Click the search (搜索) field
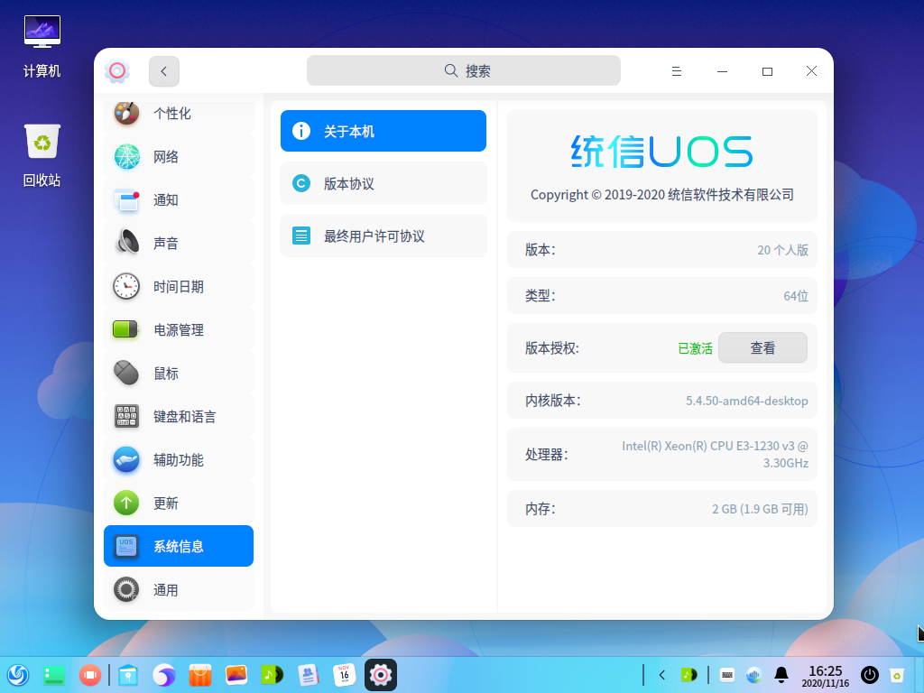 pos(463,70)
